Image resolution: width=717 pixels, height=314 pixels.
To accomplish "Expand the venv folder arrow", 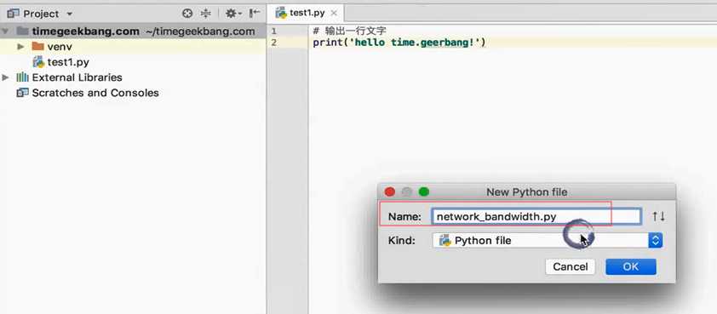I will click(20, 47).
